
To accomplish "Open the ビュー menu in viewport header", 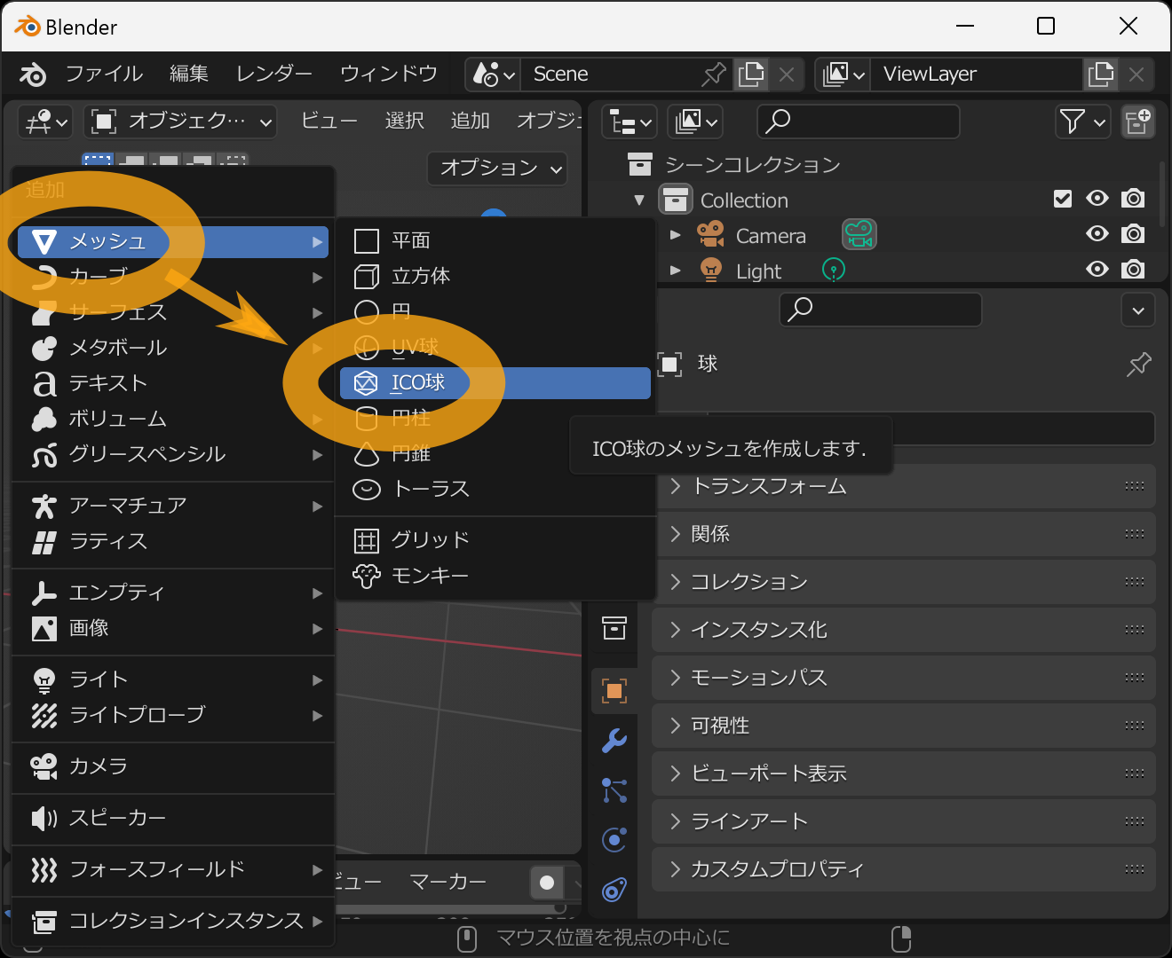I will coord(329,121).
